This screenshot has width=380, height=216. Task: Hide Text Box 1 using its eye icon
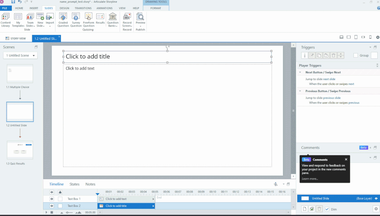pyautogui.click(x=52, y=199)
